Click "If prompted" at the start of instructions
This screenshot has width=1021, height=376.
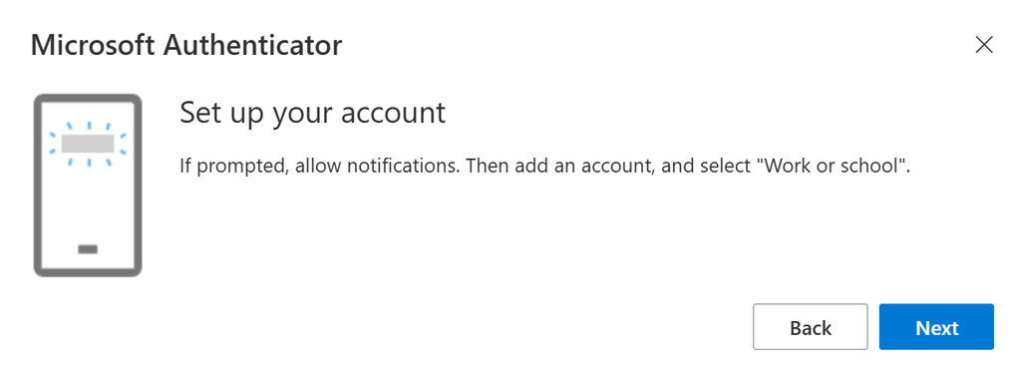pos(233,167)
